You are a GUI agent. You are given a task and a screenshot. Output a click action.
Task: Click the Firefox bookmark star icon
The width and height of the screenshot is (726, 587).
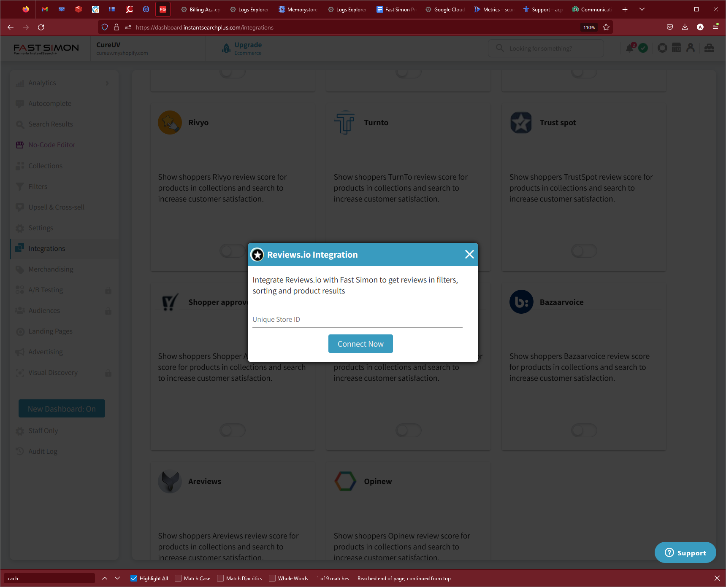pos(606,27)
